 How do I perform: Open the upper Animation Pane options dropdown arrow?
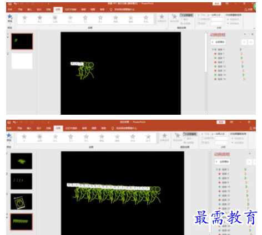coord(245,34)
